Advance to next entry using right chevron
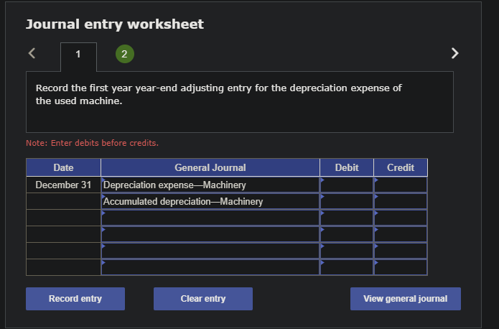 click(455, 53)
